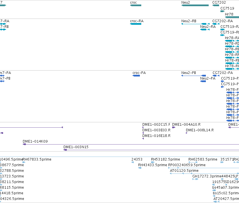Select the 38677.5prime EST label
Screen dimensions: 239x203
pos(12,165)
